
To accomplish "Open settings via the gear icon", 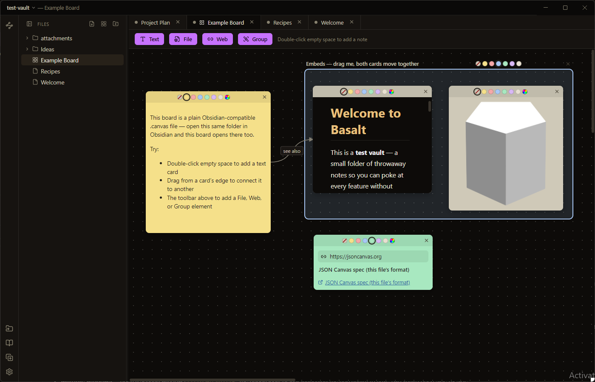I will click(9, 372).
